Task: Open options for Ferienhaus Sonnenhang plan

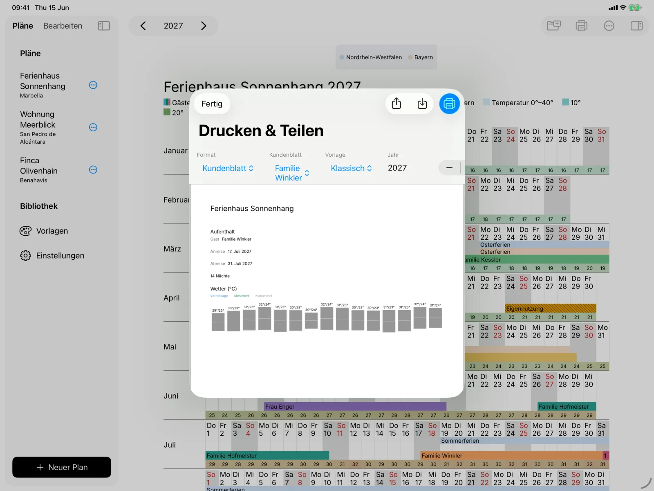Action: coord(93,85)
